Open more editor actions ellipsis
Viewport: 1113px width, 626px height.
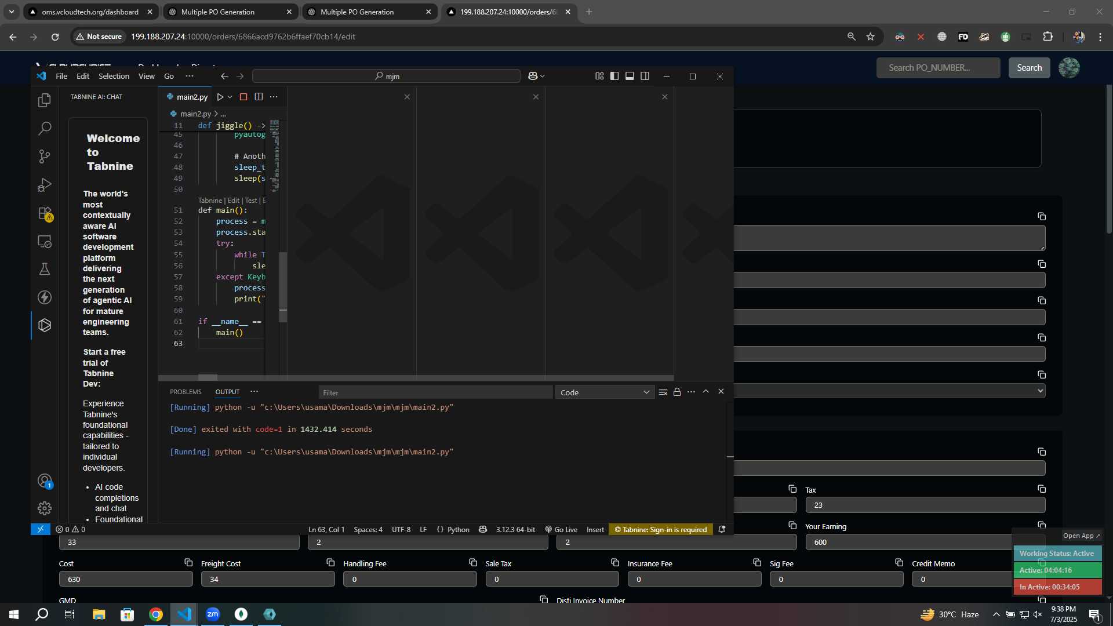click(274, 97)
